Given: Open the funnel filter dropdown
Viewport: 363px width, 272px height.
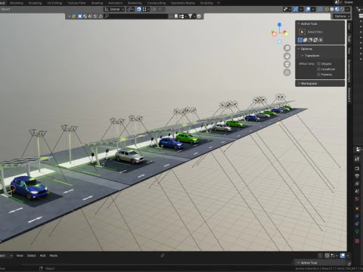Looking at the screenshot, I should coord(191,16).
